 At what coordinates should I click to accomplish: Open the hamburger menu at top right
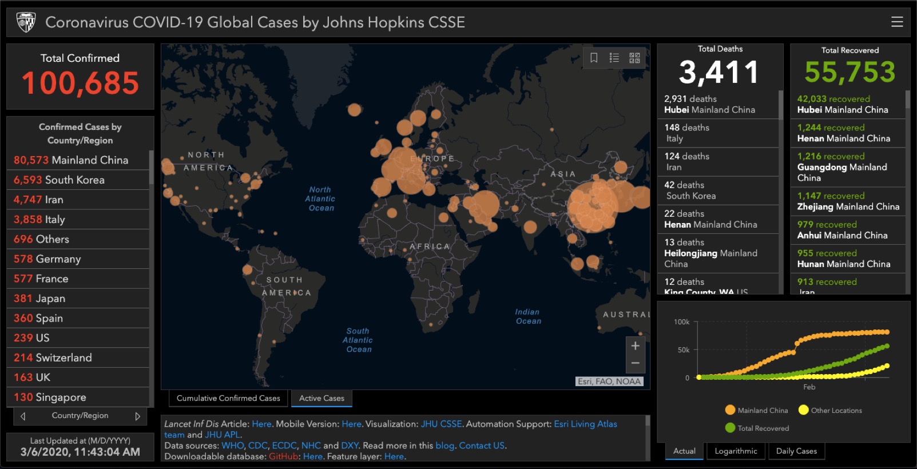[x=897, y=22]
